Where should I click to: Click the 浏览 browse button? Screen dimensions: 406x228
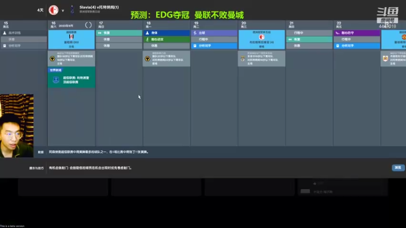(x=398, y=168)
